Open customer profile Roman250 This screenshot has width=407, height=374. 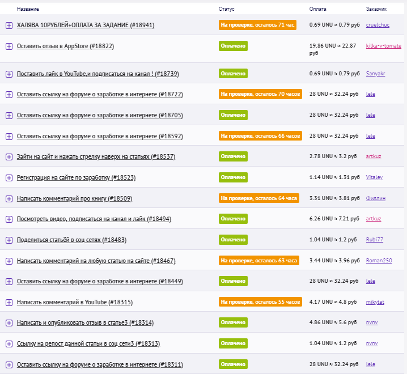pyautogui.click(x=379, y=261)
